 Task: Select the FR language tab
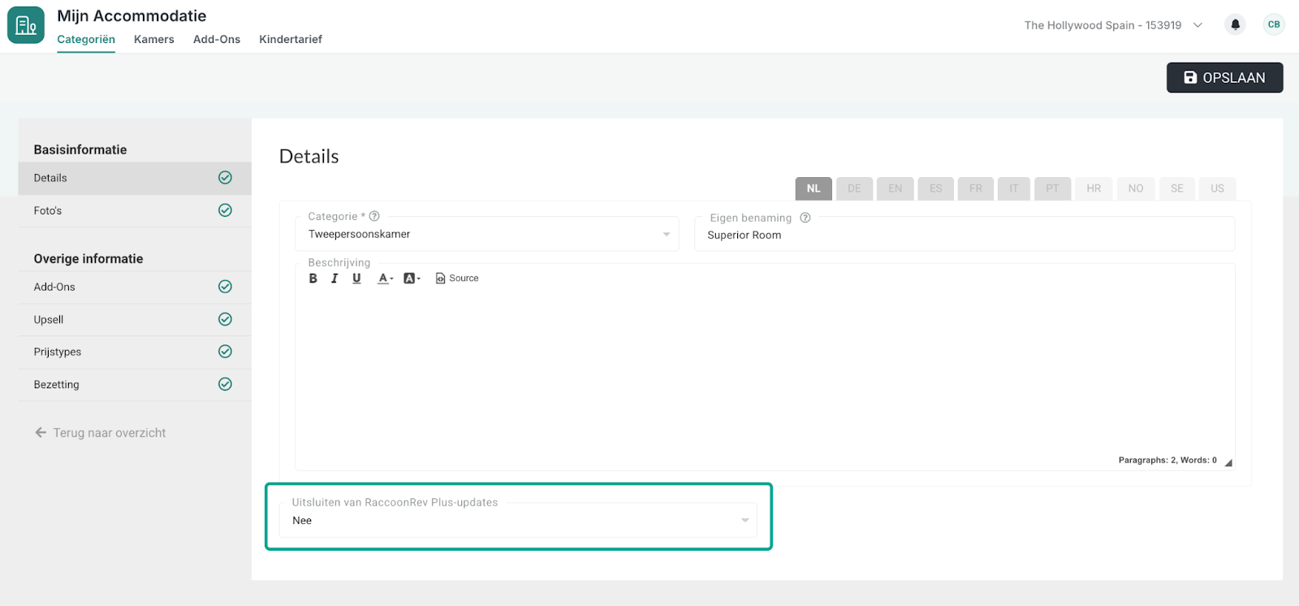[976, 188]
